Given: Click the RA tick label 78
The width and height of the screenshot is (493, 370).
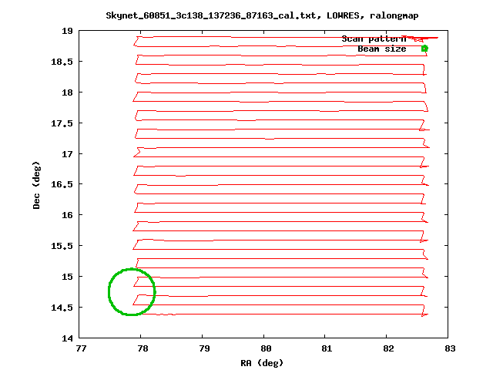Looking at the screenshot, I should tap(143, 348).
